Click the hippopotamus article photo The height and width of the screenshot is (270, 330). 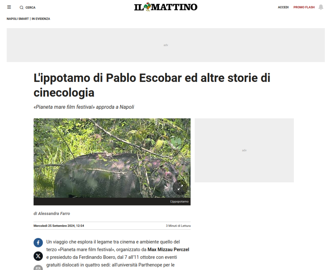112,158
